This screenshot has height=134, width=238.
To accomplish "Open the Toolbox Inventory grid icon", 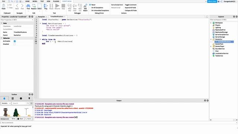I will tap(13, 98).
